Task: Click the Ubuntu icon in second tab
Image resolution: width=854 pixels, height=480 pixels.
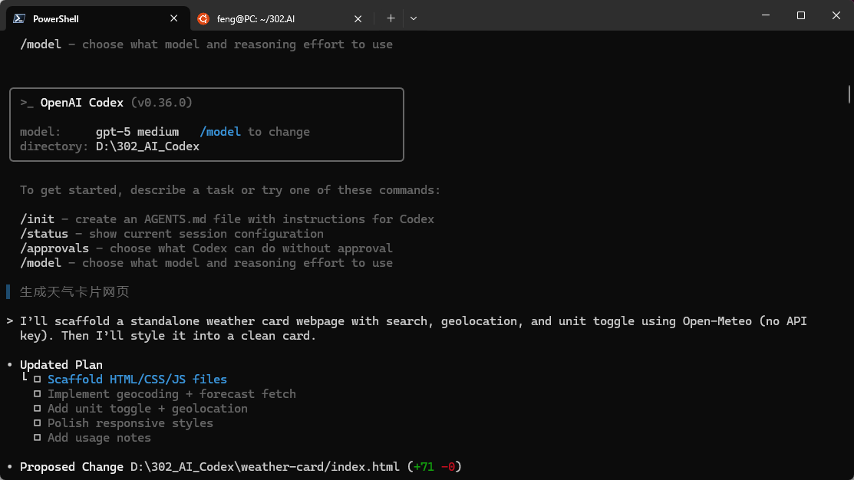Action: click(203, 18)
